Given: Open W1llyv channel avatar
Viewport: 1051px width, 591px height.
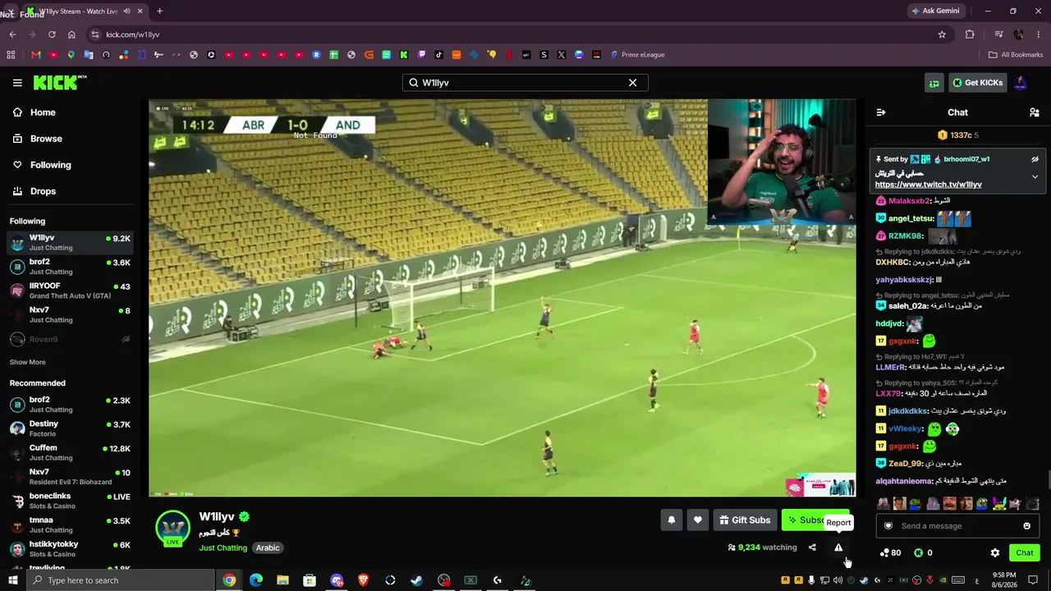Looking at the screenshot, I should coord(172,529).
